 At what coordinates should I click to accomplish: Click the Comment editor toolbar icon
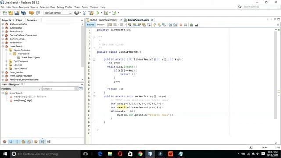coord(191,25)
